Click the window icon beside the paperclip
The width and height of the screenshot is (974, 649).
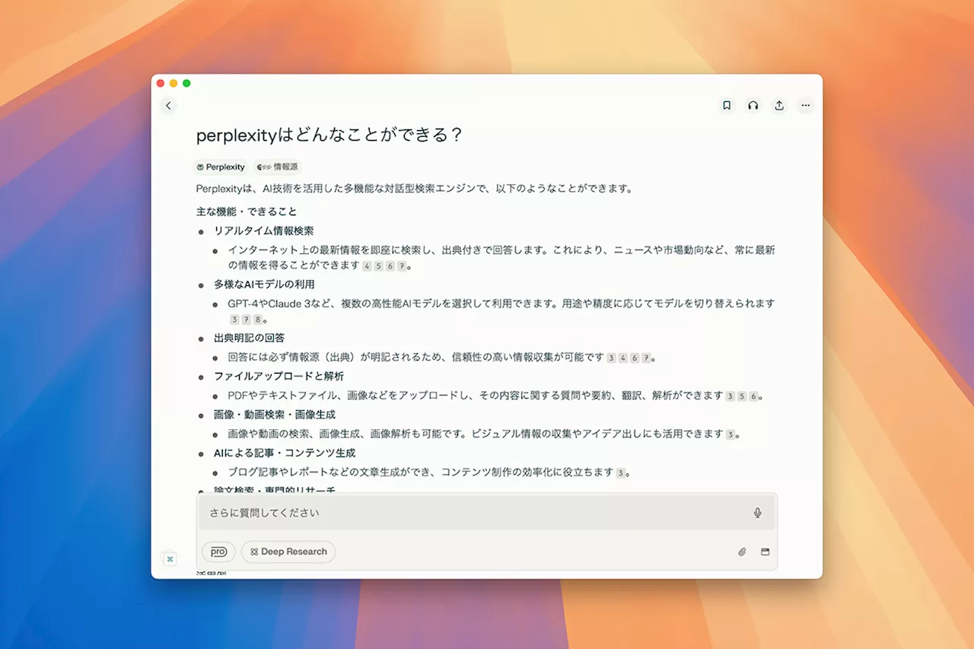coord(765,552)
